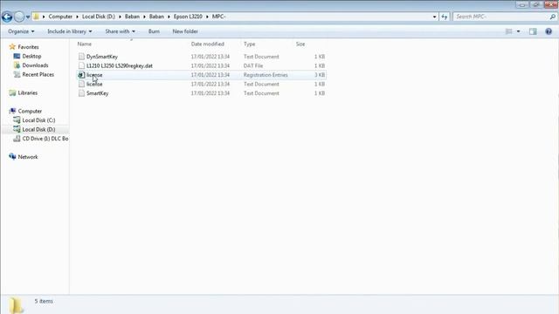The width and height of the screenshot is (559, 314).
Task: Select the license Registration Entries file name
Action: tap(94, 75)
